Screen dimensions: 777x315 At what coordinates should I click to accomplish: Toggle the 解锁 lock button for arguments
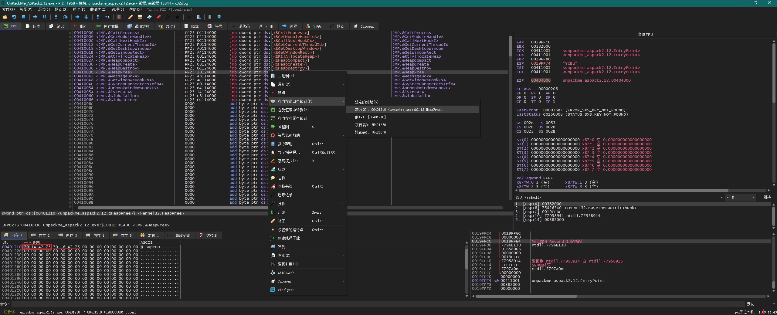(767, 198)
